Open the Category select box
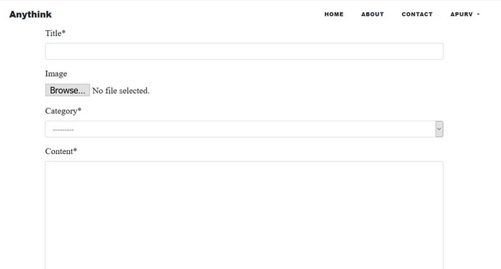The image size is (501, 269). coord(244,129)
